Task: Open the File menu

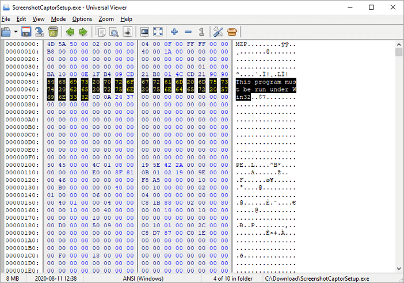Action: click(6, 19)
